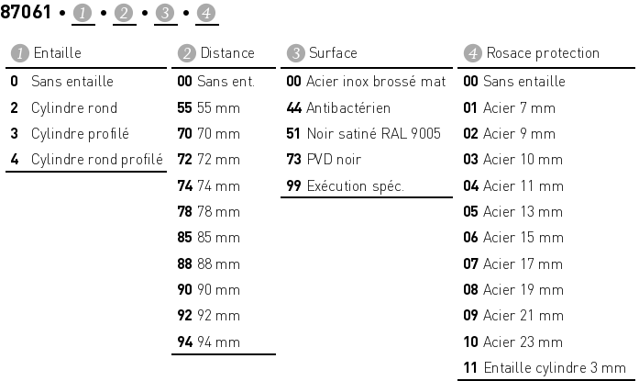Click number badge beside Rosace protection heading
639x381 pixels.
(x=472, y=53)
